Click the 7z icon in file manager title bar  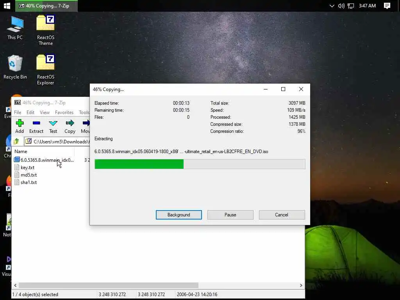(x=18, y=103)
